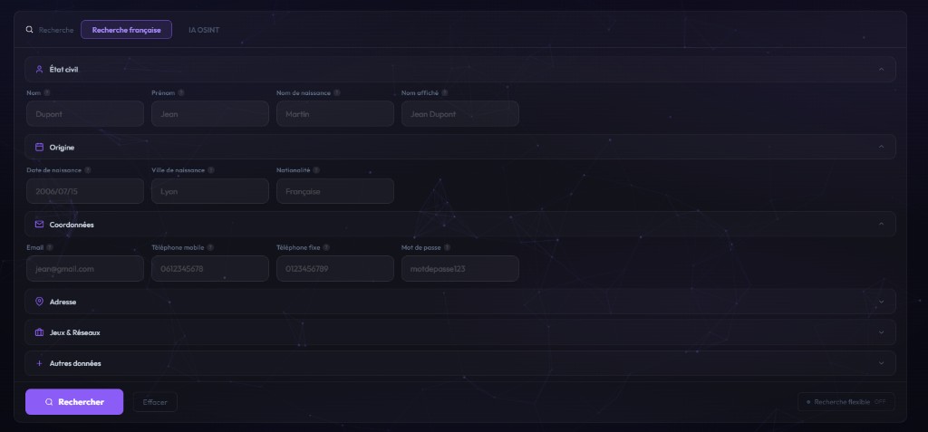The image size is (928, 432).
Task: Expand the Autres données section chevron
Action: [x=881, y=363]
